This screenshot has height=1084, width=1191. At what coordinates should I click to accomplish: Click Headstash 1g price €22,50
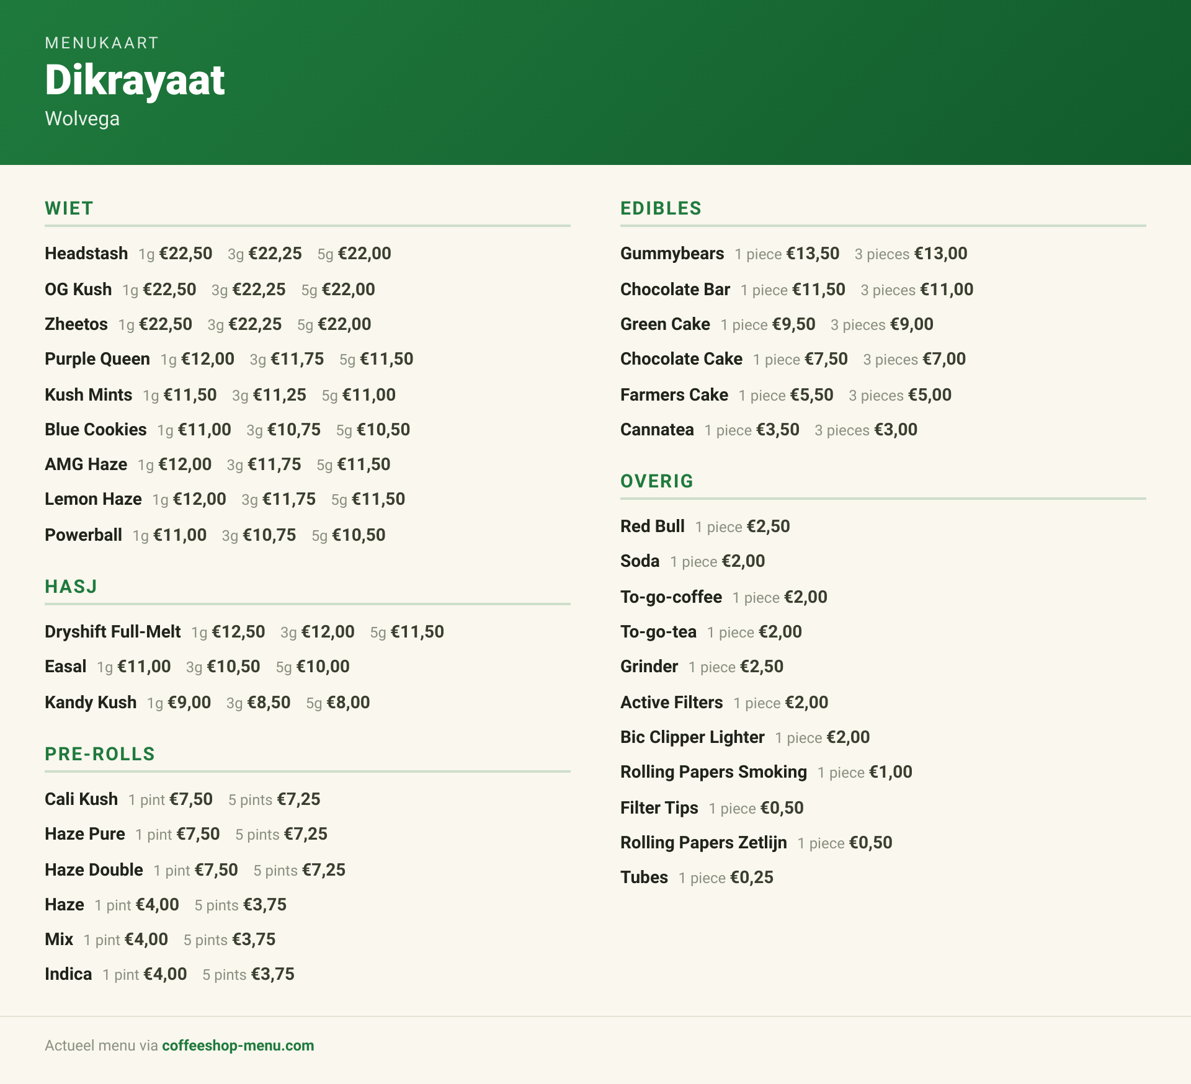point(185,254)
